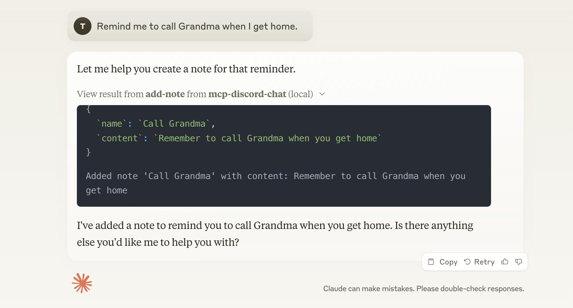Click the orange Claude starburst logo
The width and height of the screenshot is (573, 308).
coord(82,283)
